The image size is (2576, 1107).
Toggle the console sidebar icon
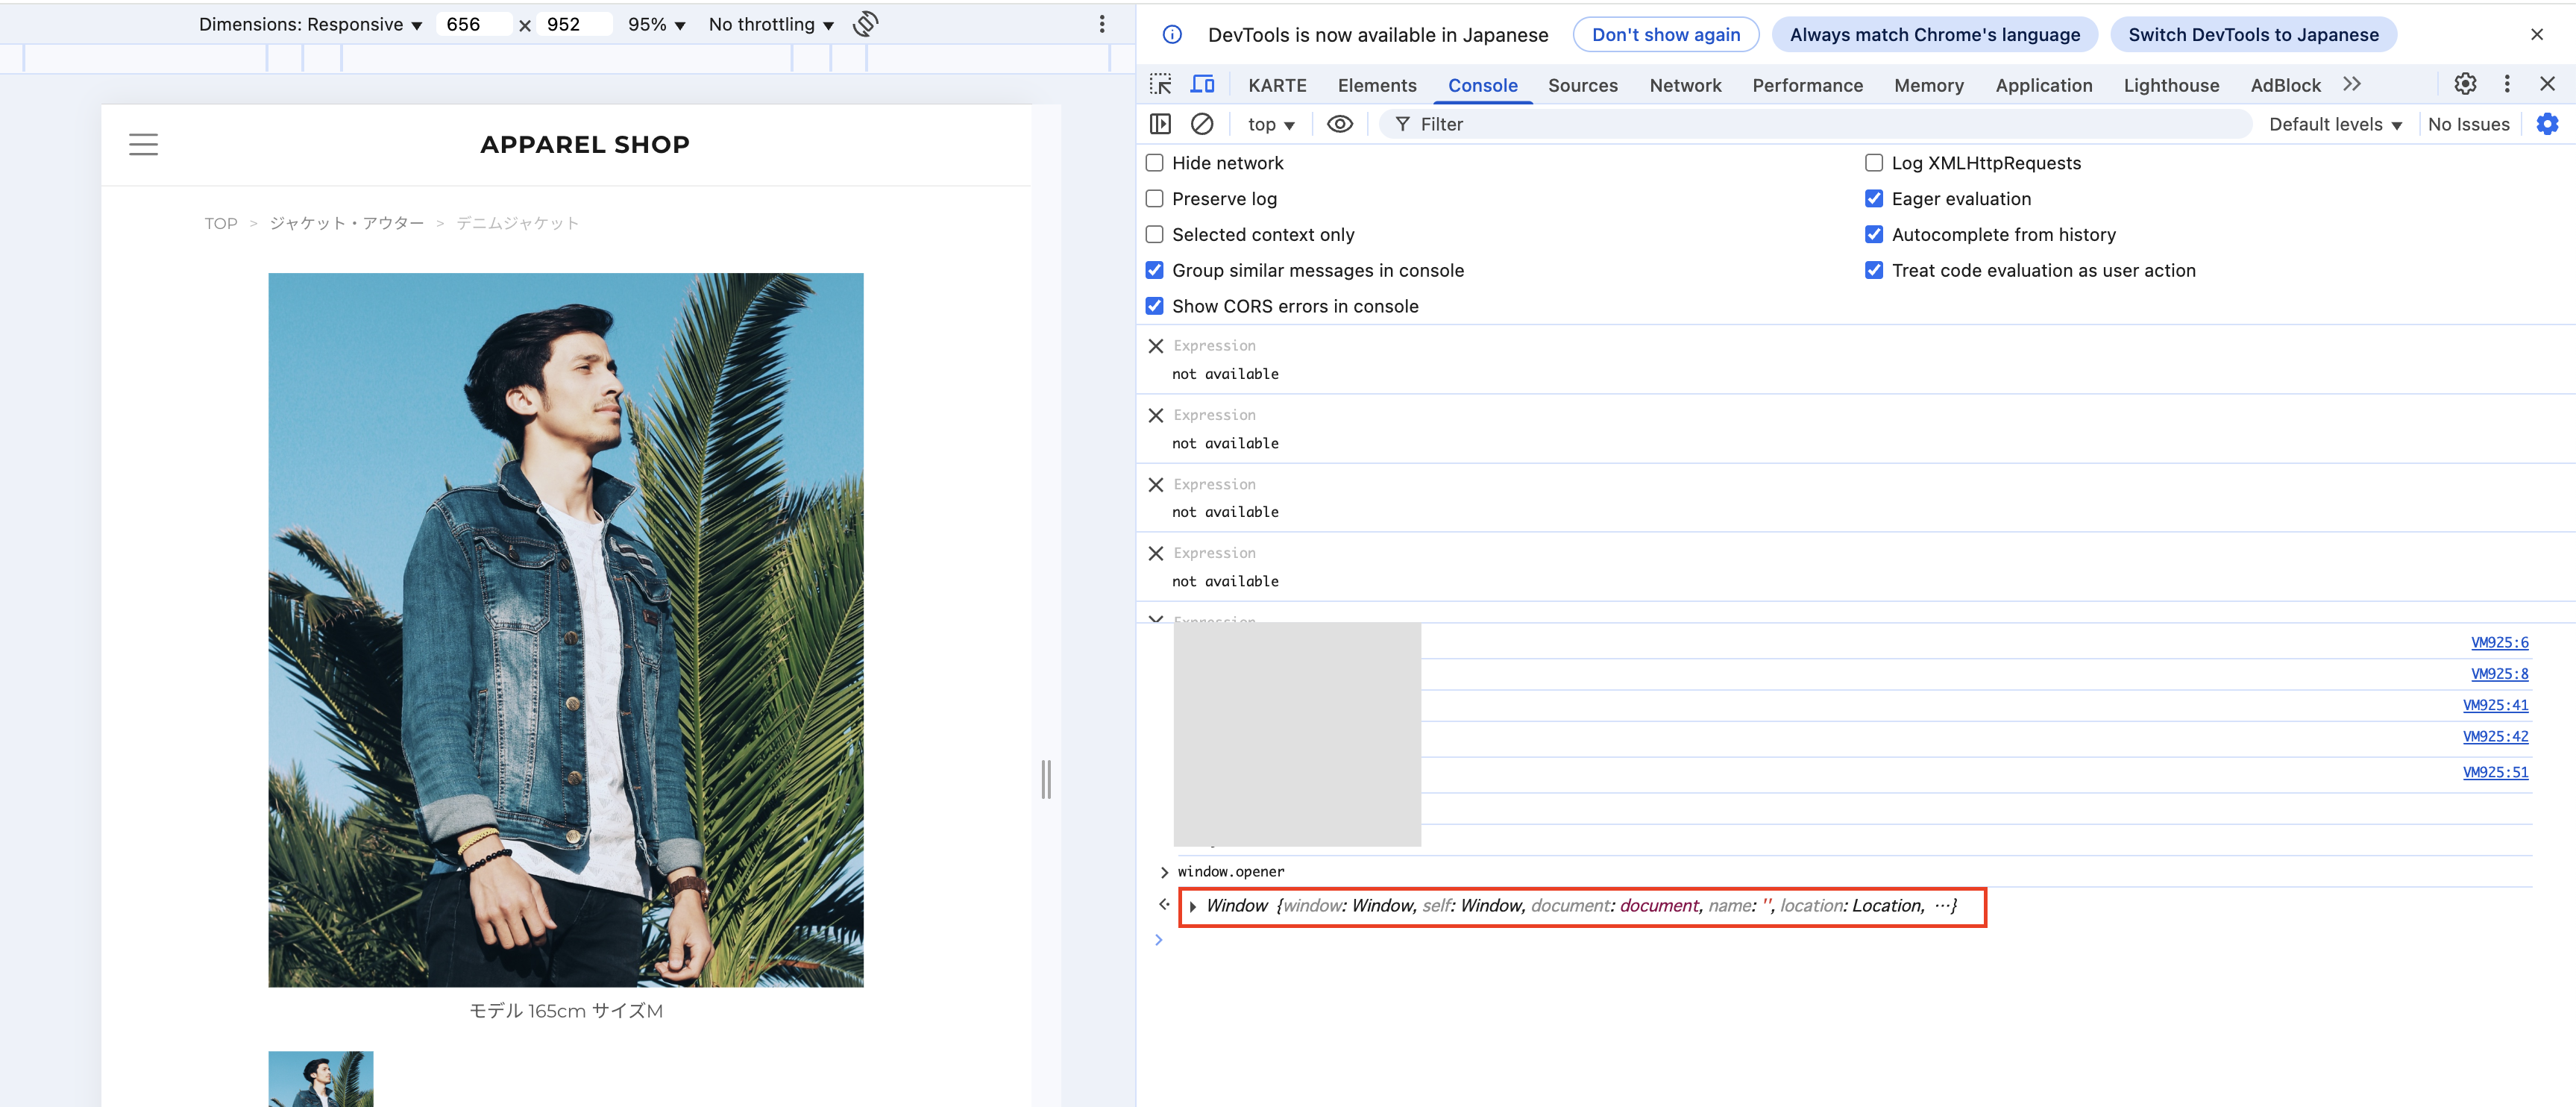(x=1160, y=124)
